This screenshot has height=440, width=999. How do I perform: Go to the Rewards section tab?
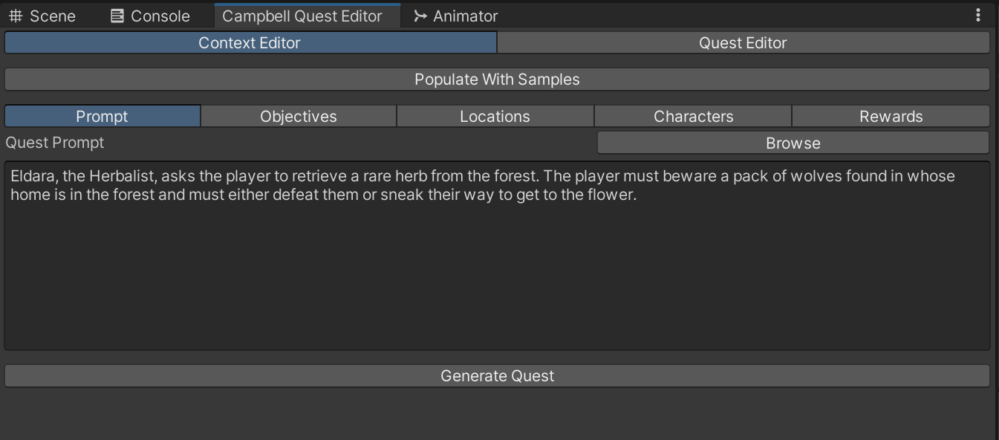[x=891, y=117]
